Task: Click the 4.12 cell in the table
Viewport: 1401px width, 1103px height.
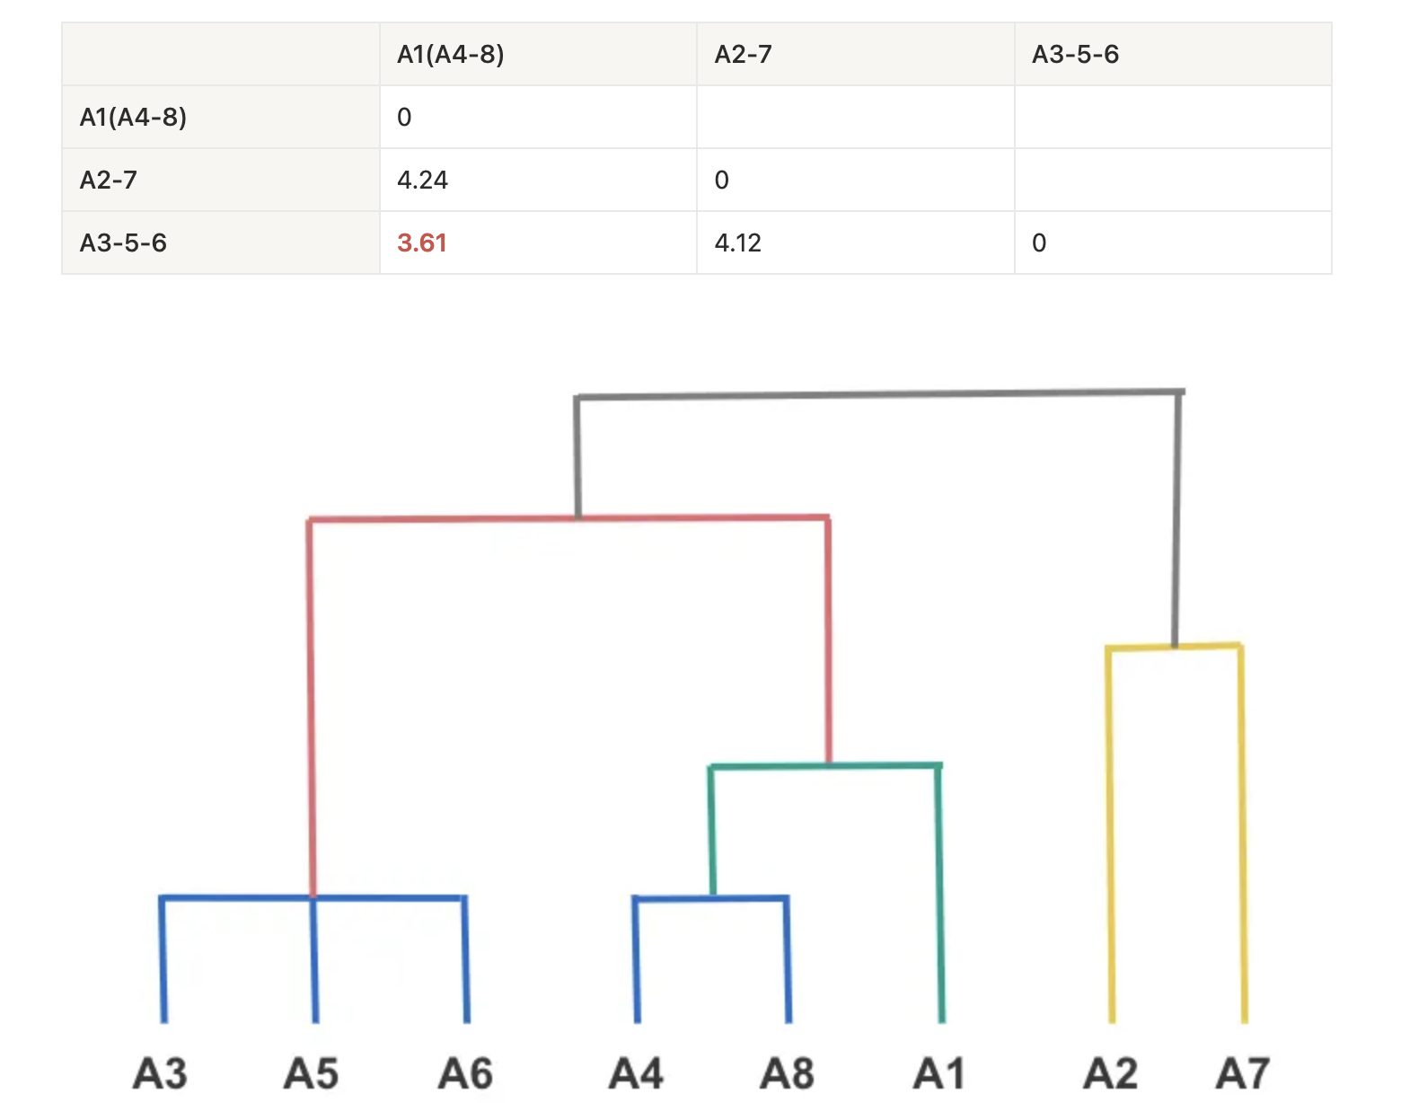Action: (737, 243)
